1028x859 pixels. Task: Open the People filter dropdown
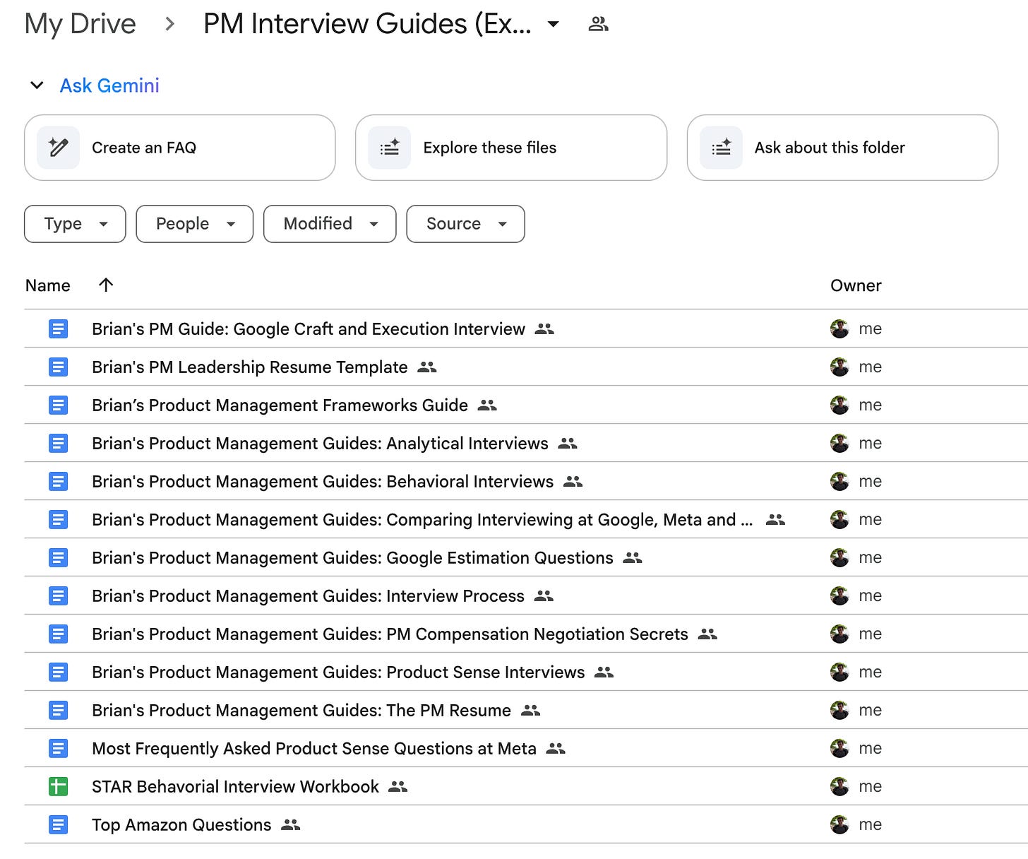click(194, 224)
